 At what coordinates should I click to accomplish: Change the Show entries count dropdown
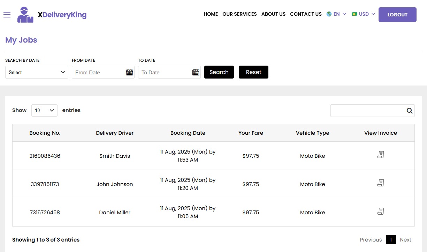(44, 110)
